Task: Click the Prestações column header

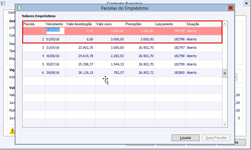Action: tap(140, 24)
